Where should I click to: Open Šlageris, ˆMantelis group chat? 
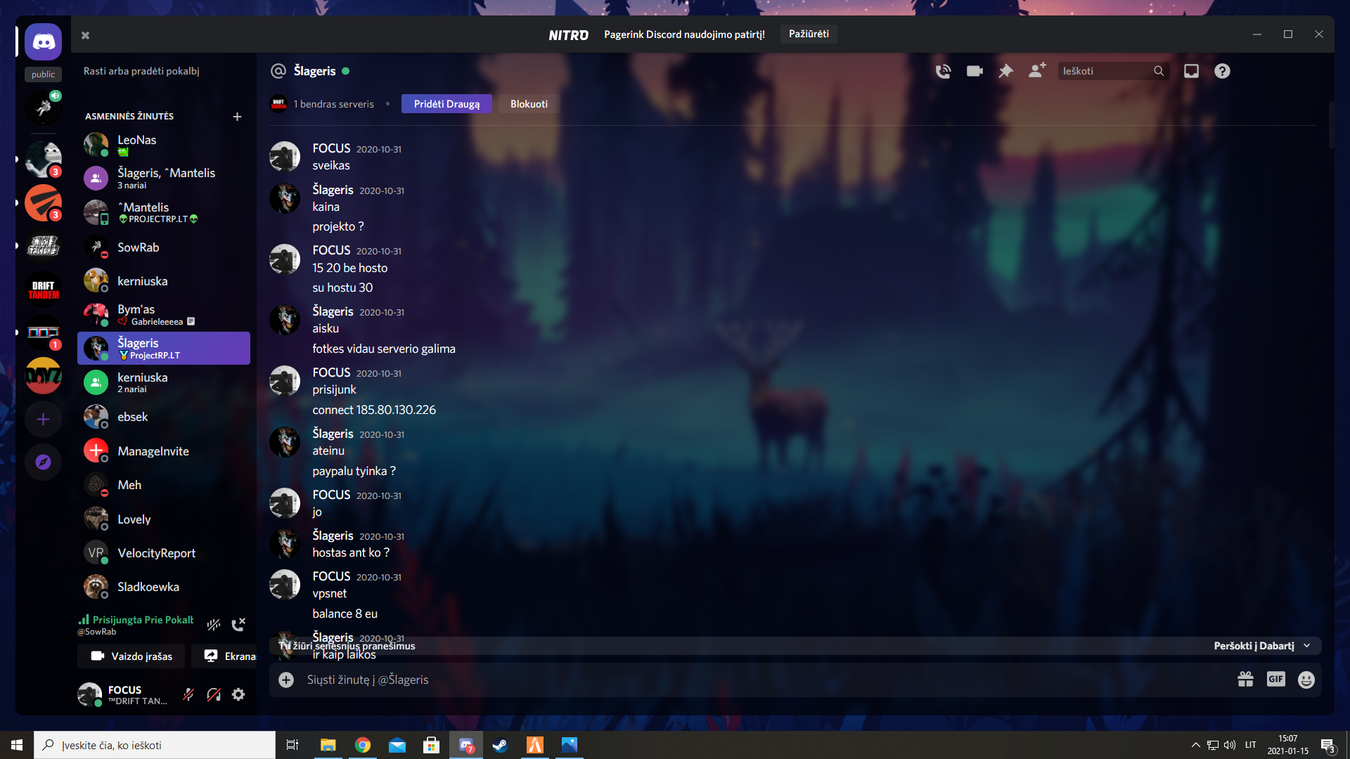pyautogui.click(x=163, y=178)
